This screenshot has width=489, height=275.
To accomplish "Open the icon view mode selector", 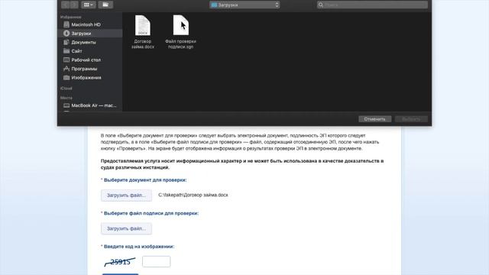I will (89, 5).
